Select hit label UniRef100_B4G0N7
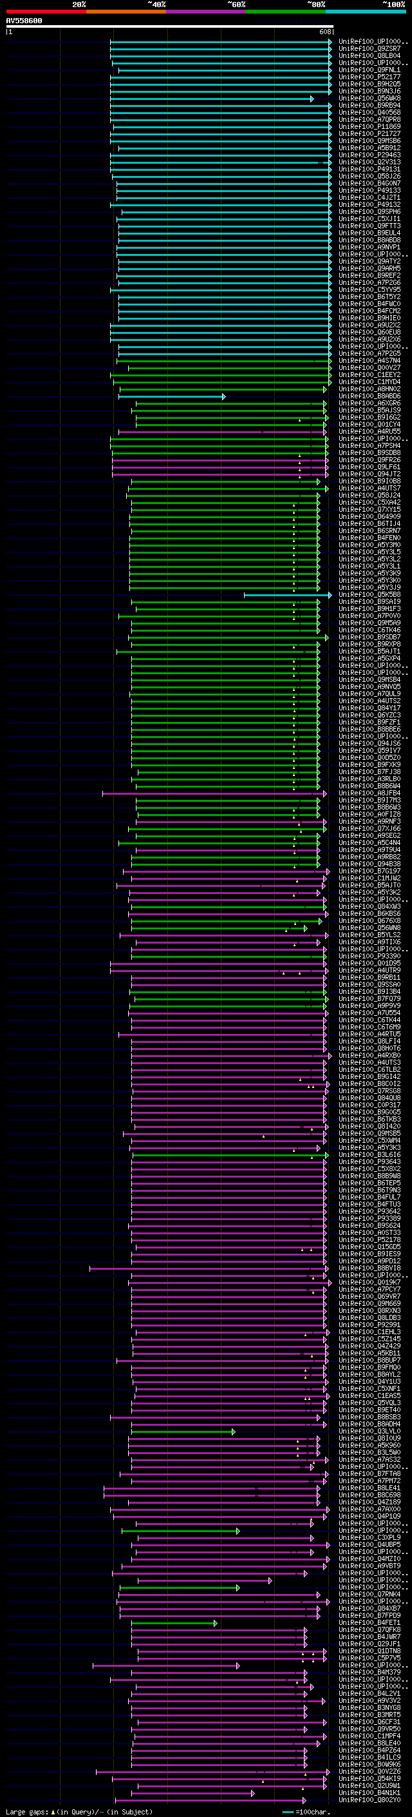The image size is (412, 1817). (x=370, y=184)
